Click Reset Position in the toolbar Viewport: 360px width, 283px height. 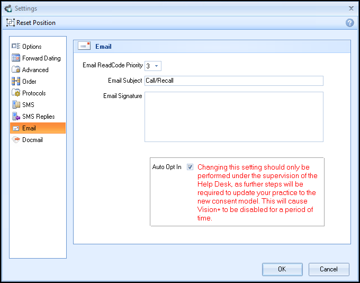(31, 23)
